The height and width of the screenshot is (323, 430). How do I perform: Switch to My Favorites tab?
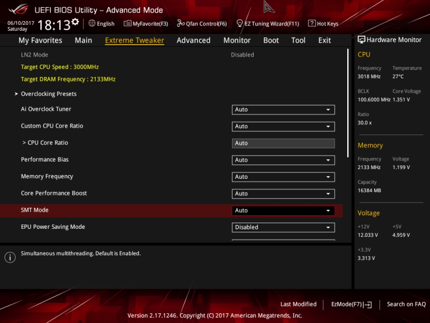[40, 40]
